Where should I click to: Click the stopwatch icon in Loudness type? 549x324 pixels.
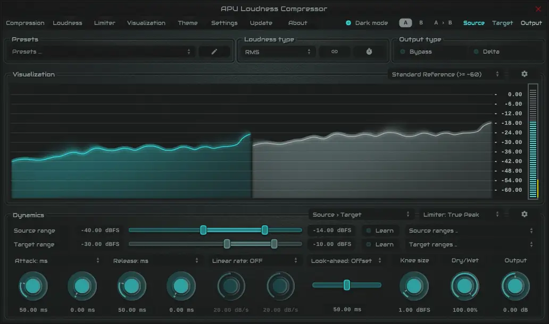[369, 52]
